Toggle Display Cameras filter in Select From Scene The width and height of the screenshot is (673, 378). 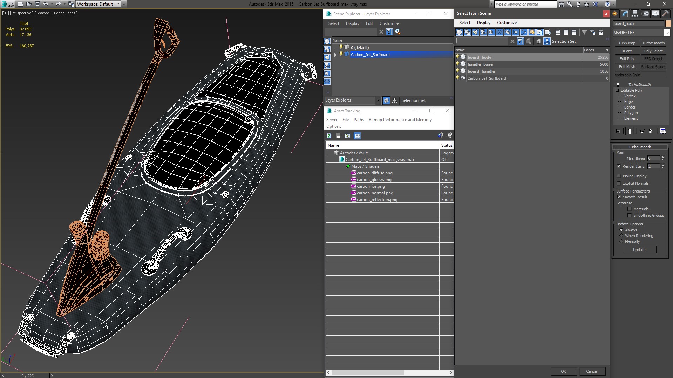click(x=483, y=32)
